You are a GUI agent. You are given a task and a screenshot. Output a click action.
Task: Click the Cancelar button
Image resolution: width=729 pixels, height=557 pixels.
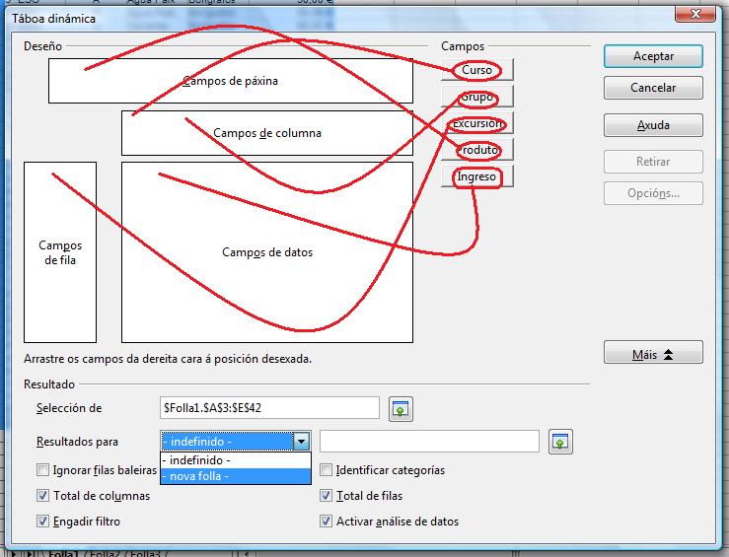coord(653,88)
